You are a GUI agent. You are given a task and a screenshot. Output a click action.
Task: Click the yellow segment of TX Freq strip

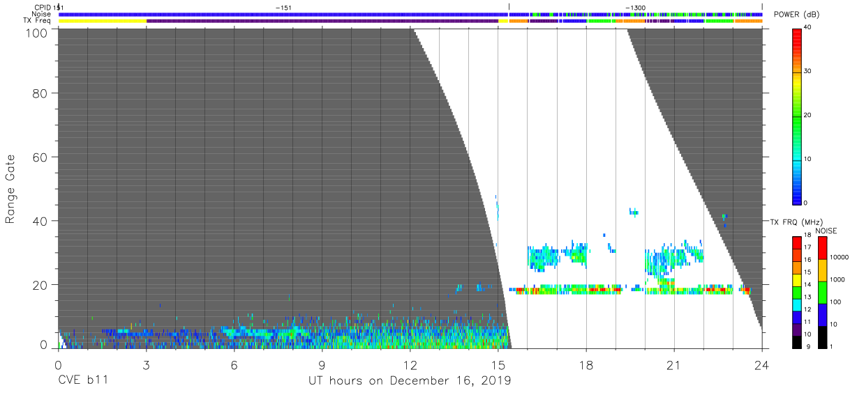(x=103, y=21)
